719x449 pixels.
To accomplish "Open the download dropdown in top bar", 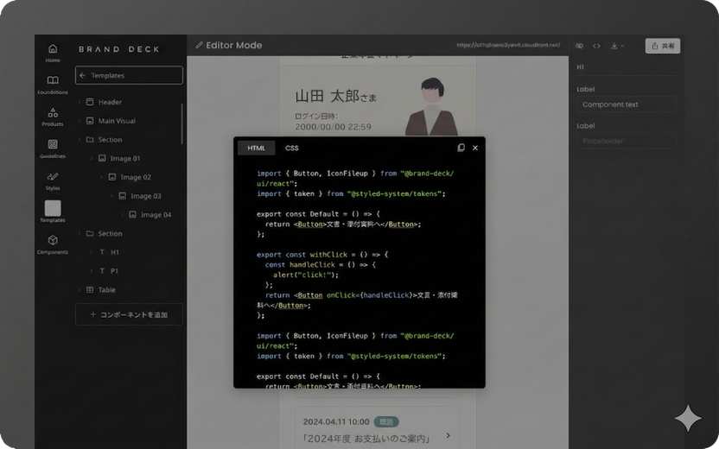I will point(616,46).
